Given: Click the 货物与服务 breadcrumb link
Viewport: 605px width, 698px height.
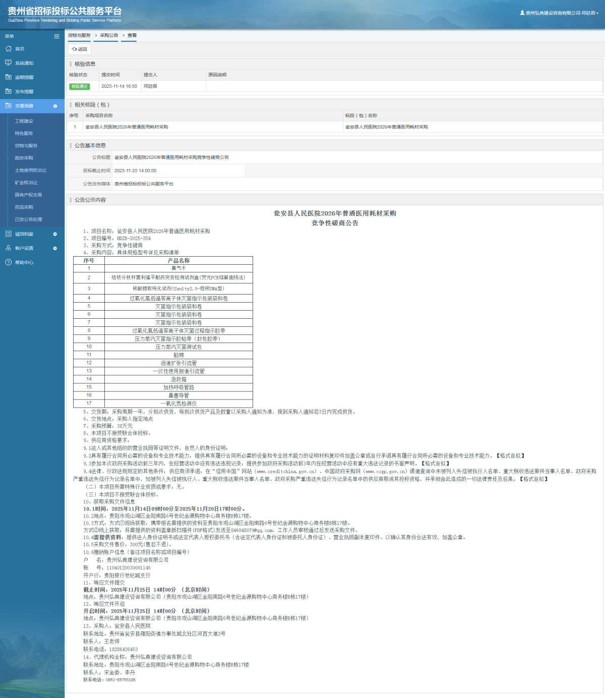Looking at the screenshot, I should pos(79,35).
